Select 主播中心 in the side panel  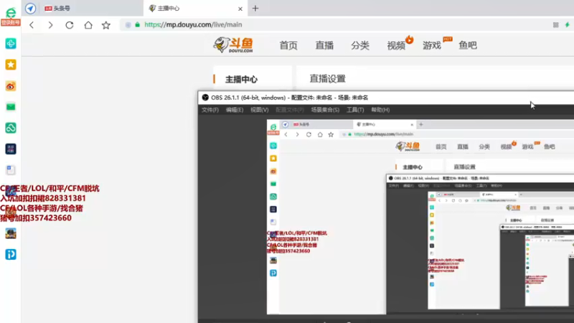[x=241, y=79]
